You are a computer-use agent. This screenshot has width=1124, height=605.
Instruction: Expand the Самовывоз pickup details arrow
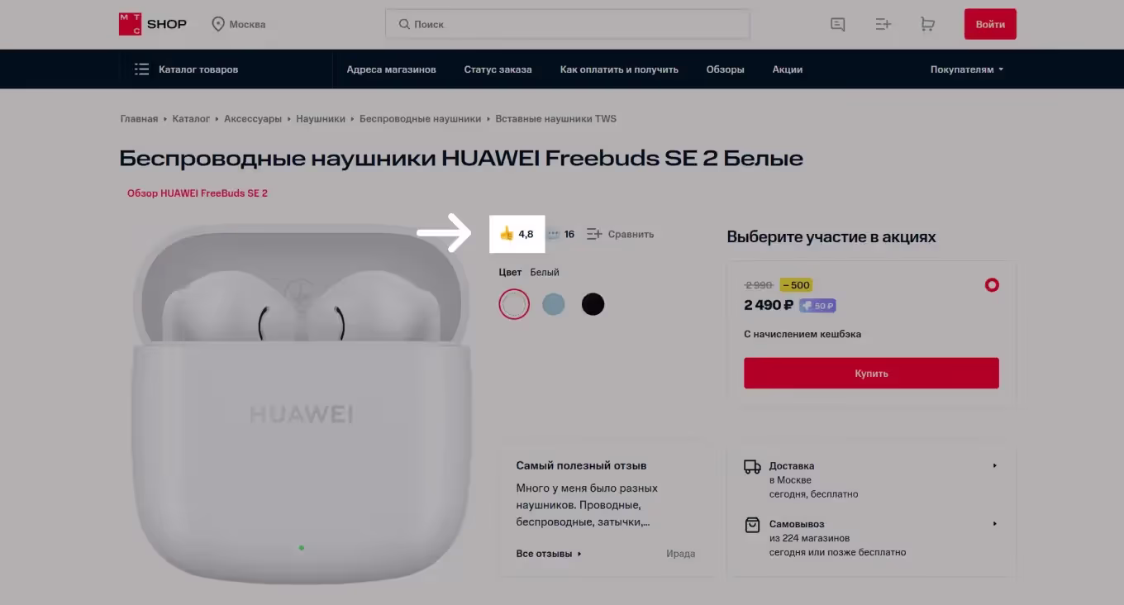pyautogui.click(x=994, y=524)
